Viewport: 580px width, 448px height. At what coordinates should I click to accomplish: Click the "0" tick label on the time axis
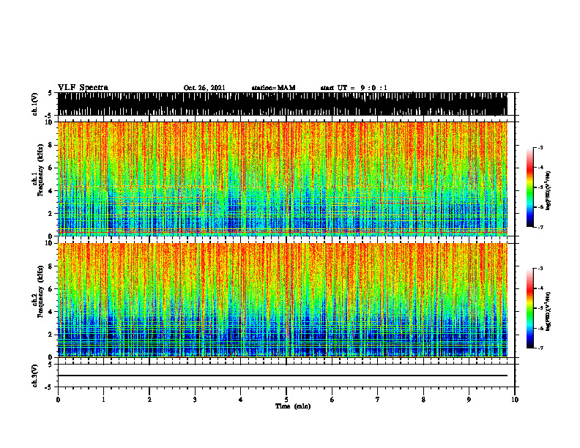coord(58,400)
